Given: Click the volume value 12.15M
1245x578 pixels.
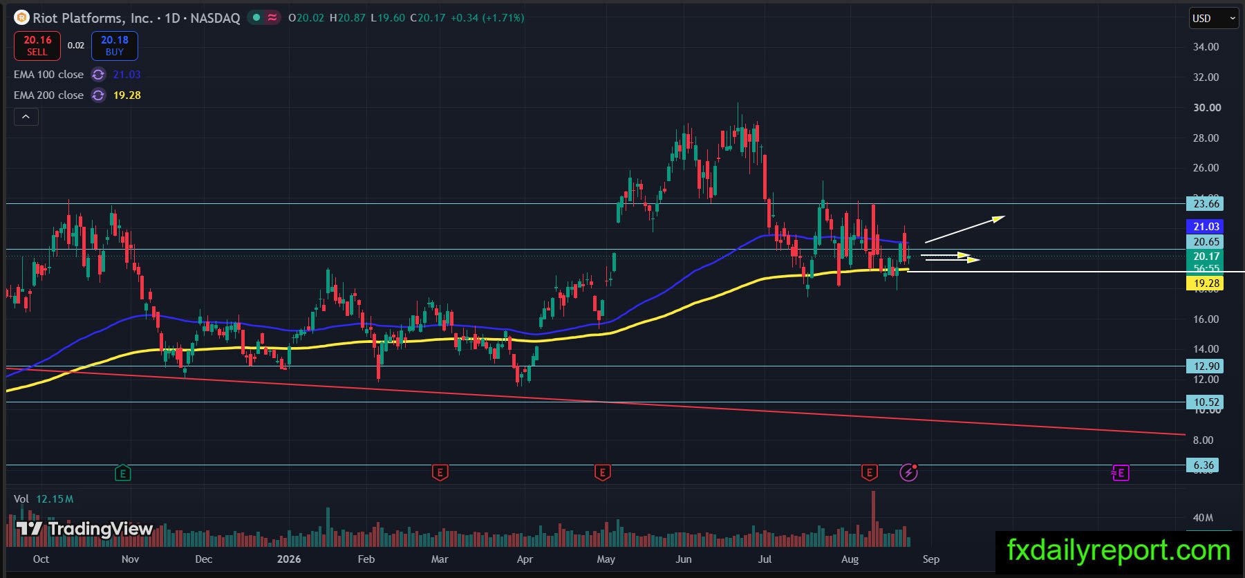Looking at the screenshot, I should [55, 498].
